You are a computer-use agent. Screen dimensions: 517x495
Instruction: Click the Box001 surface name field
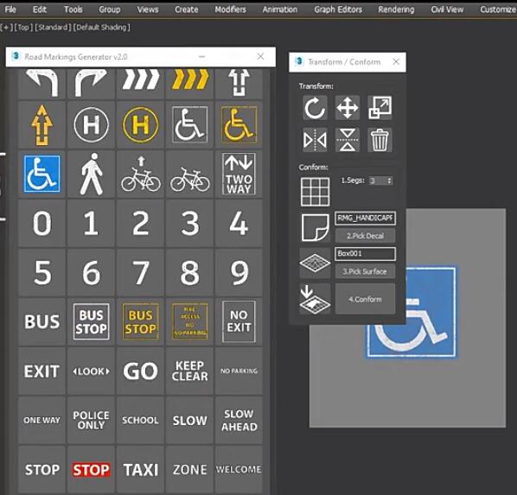click(x=365, y=253)
